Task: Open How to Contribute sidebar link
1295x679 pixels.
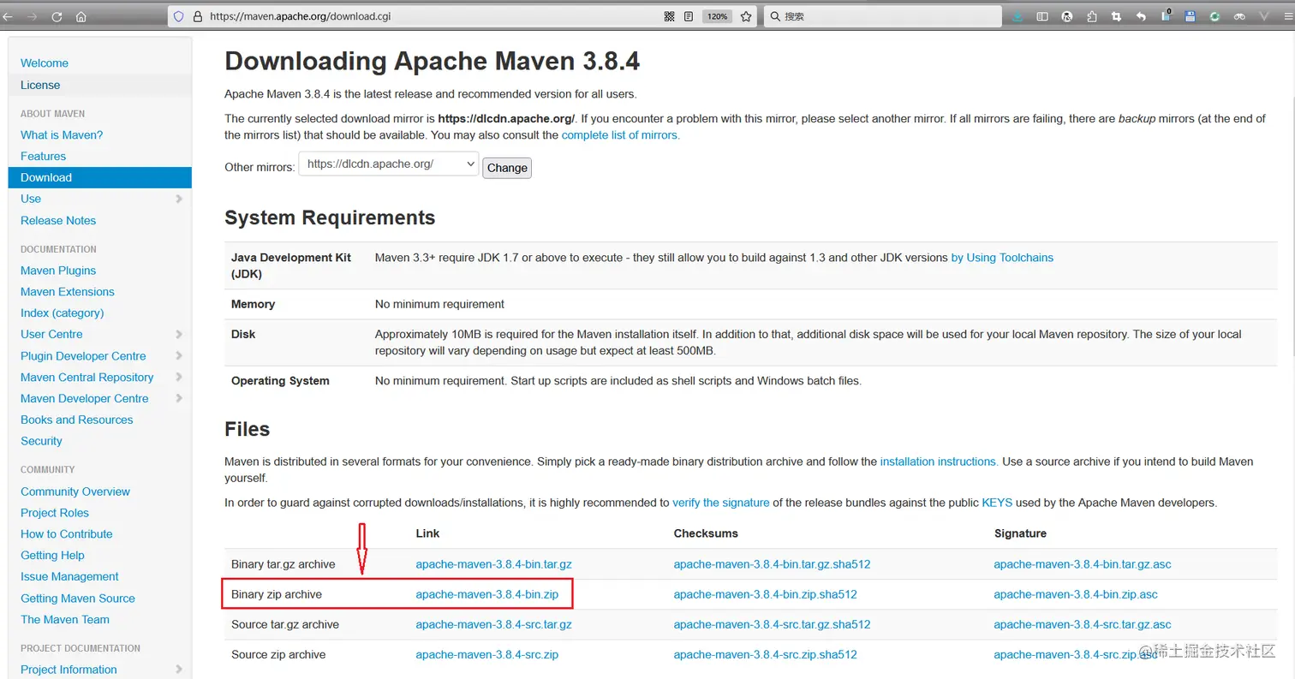Action: (x=67, y=534)
